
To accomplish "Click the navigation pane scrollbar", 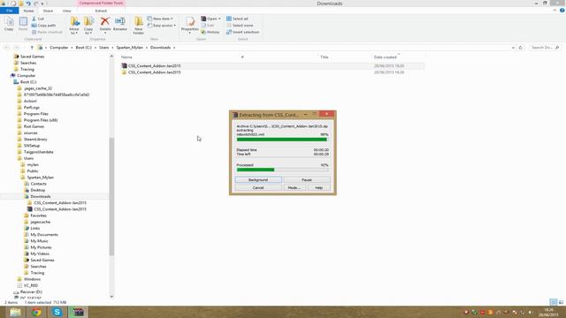I will pos(111,196).
